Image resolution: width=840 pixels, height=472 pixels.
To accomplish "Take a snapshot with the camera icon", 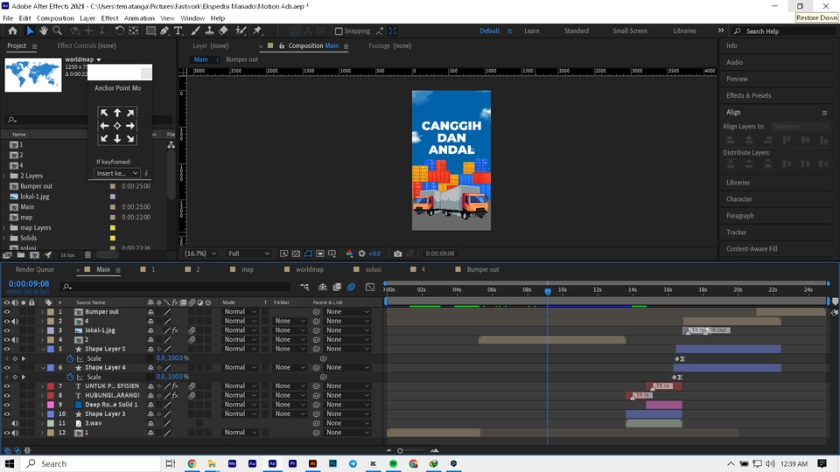I will click(x=397, y=253).
